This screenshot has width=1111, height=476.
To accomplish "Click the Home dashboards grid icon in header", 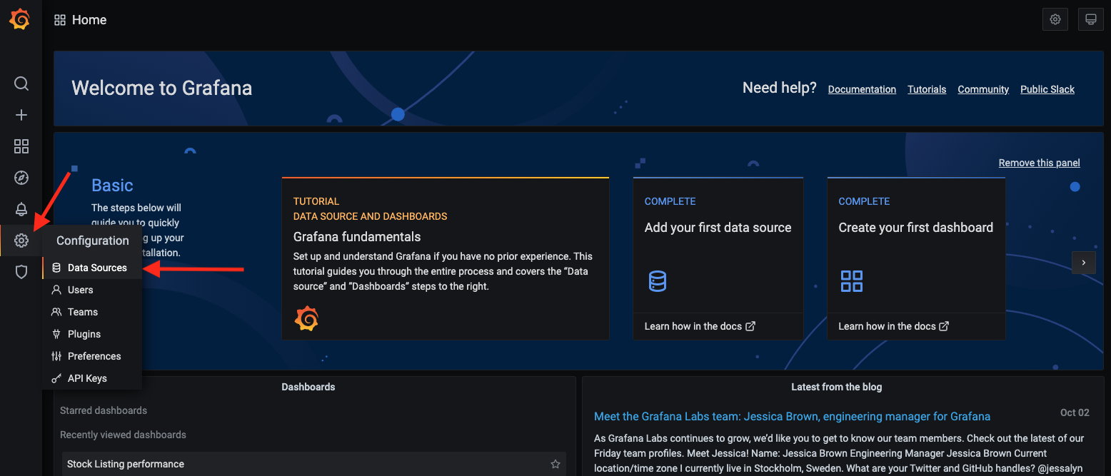I will [x=60, y=20].
